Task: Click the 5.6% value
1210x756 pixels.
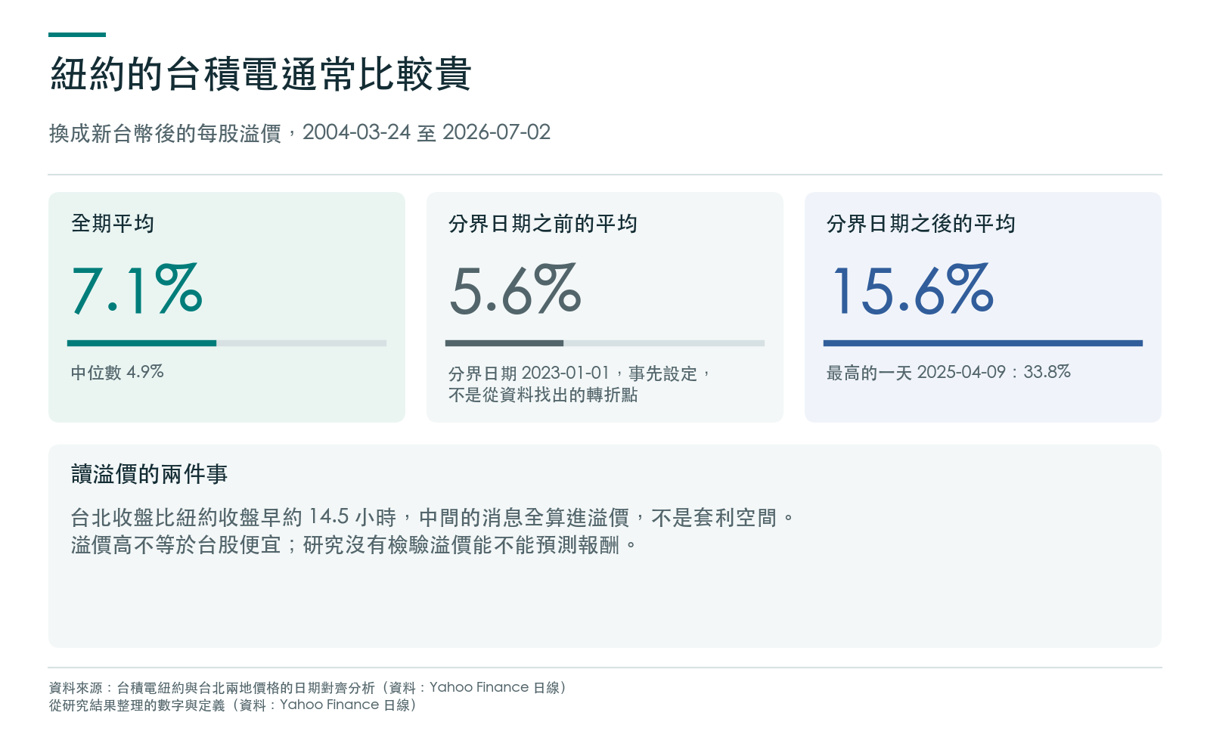Action: point(515,290)
